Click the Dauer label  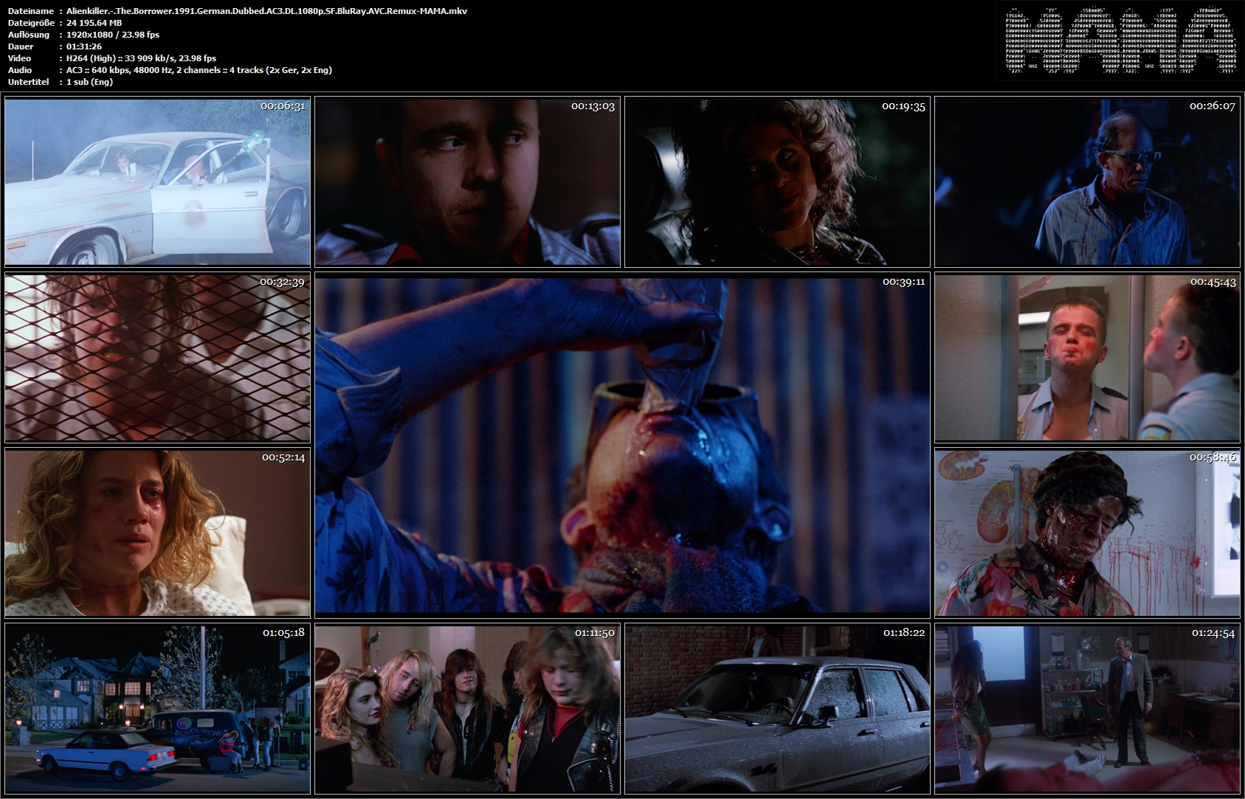point(21,46)
